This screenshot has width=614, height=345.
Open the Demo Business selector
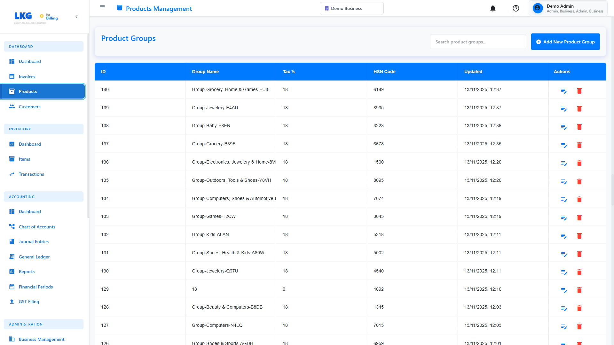click(x=351, y=8)
